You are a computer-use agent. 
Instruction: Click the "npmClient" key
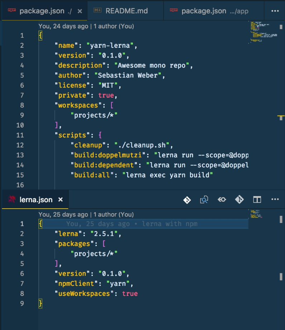76,284
